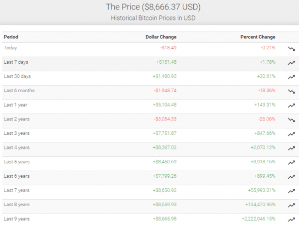Click the upward trend icon for Last 4 years

(292, 148)
